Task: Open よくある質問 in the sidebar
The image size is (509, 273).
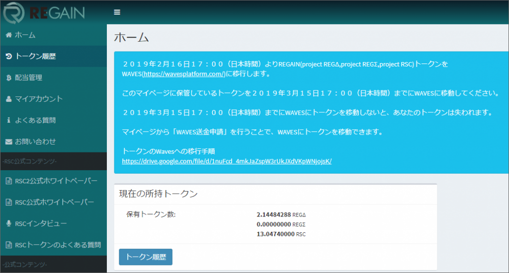Action: [54, 120]
